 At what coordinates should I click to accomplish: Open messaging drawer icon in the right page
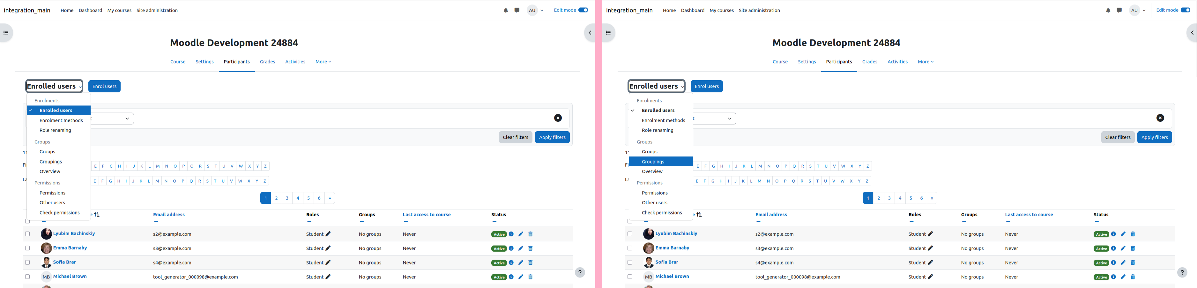[1119, 10]
